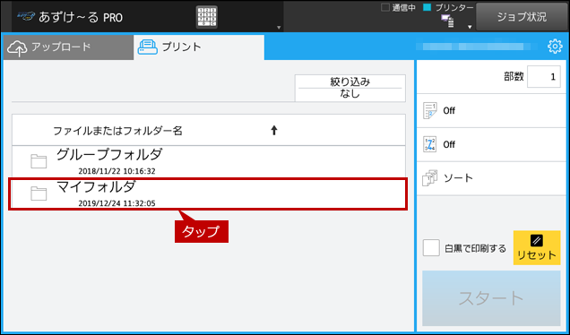
Task: Open the numeric keypad icon
Action: tap(207, 17)
